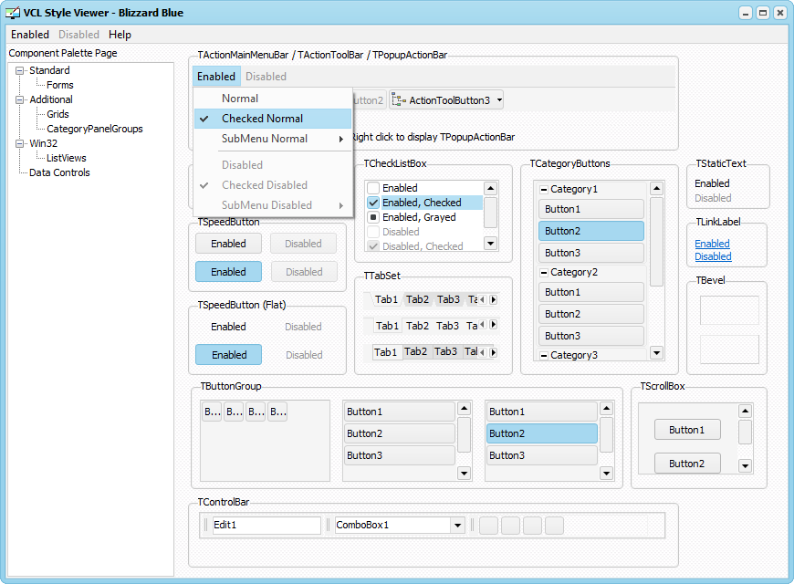
Task: Click the unpressed Enabled flat TSpeedButton
Action: point(228,327)
